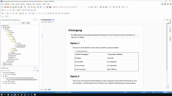Open the Hilfe menu
172x96 pixels.
click(48, 4)
